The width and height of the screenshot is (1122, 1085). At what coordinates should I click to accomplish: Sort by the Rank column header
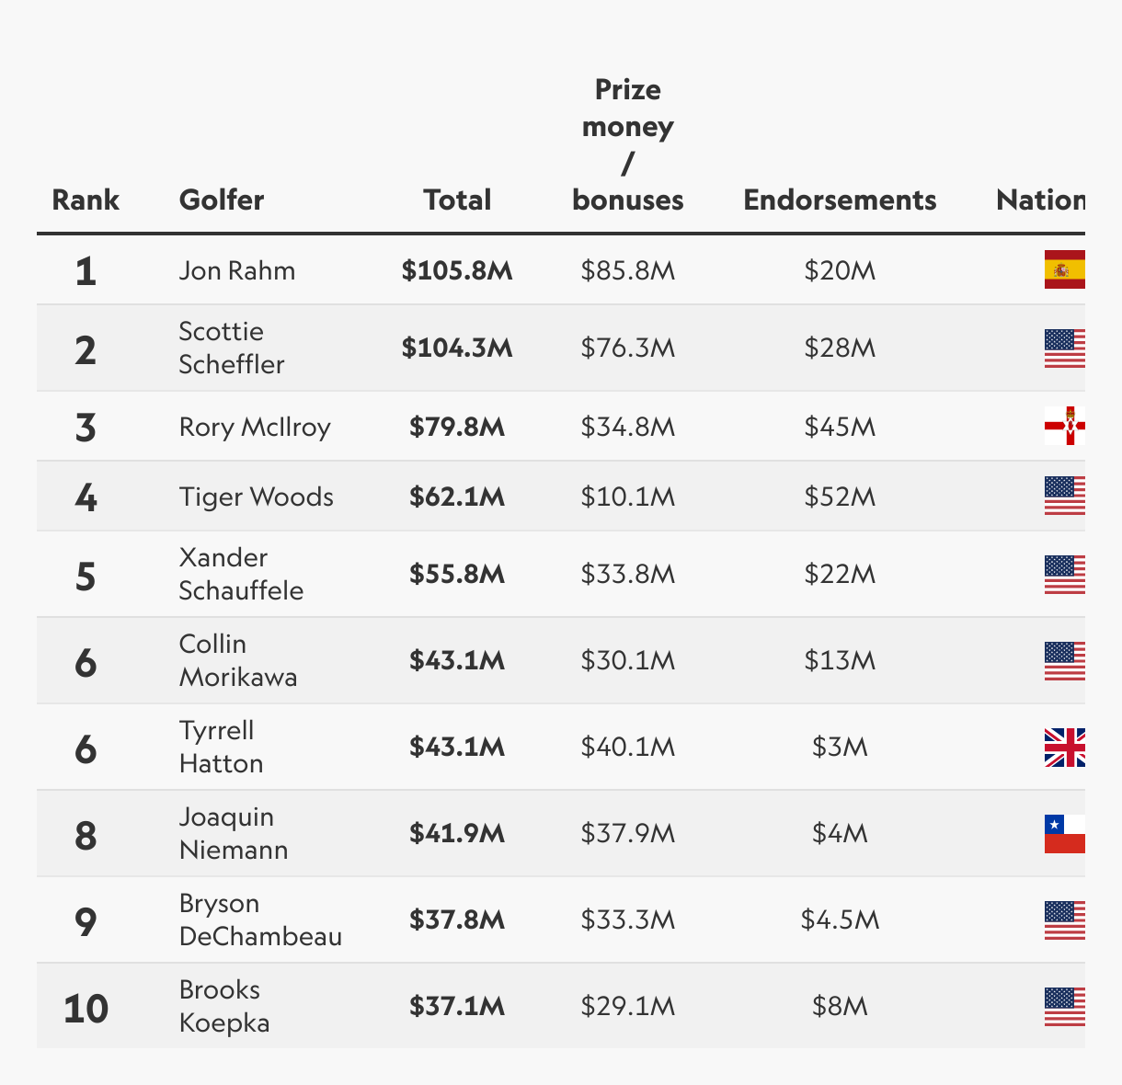click(x=86, y=200)
